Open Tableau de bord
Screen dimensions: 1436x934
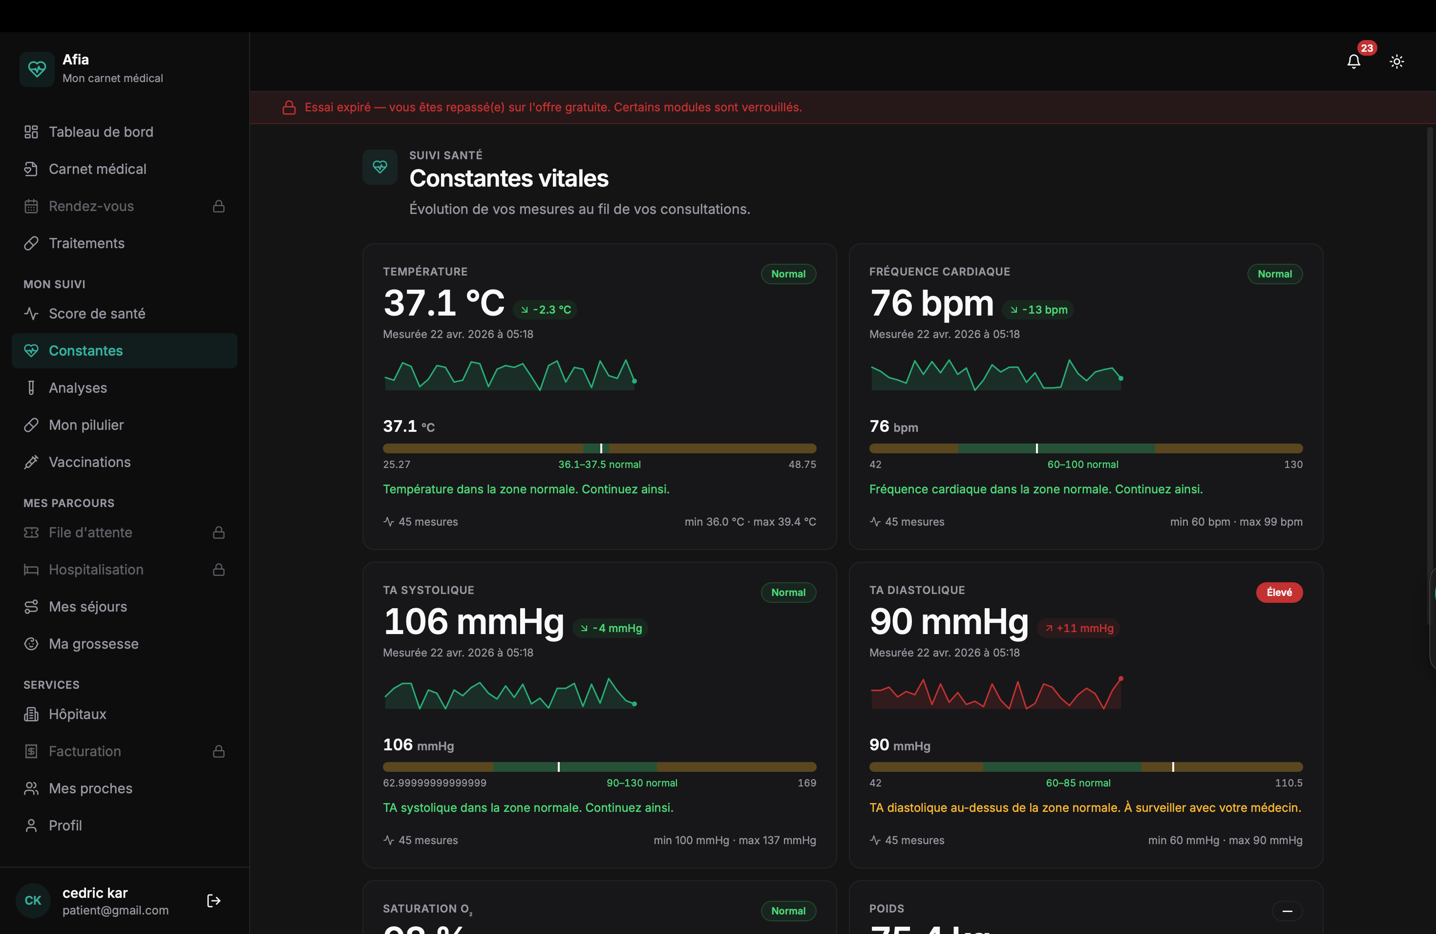(x=124, y=132)
